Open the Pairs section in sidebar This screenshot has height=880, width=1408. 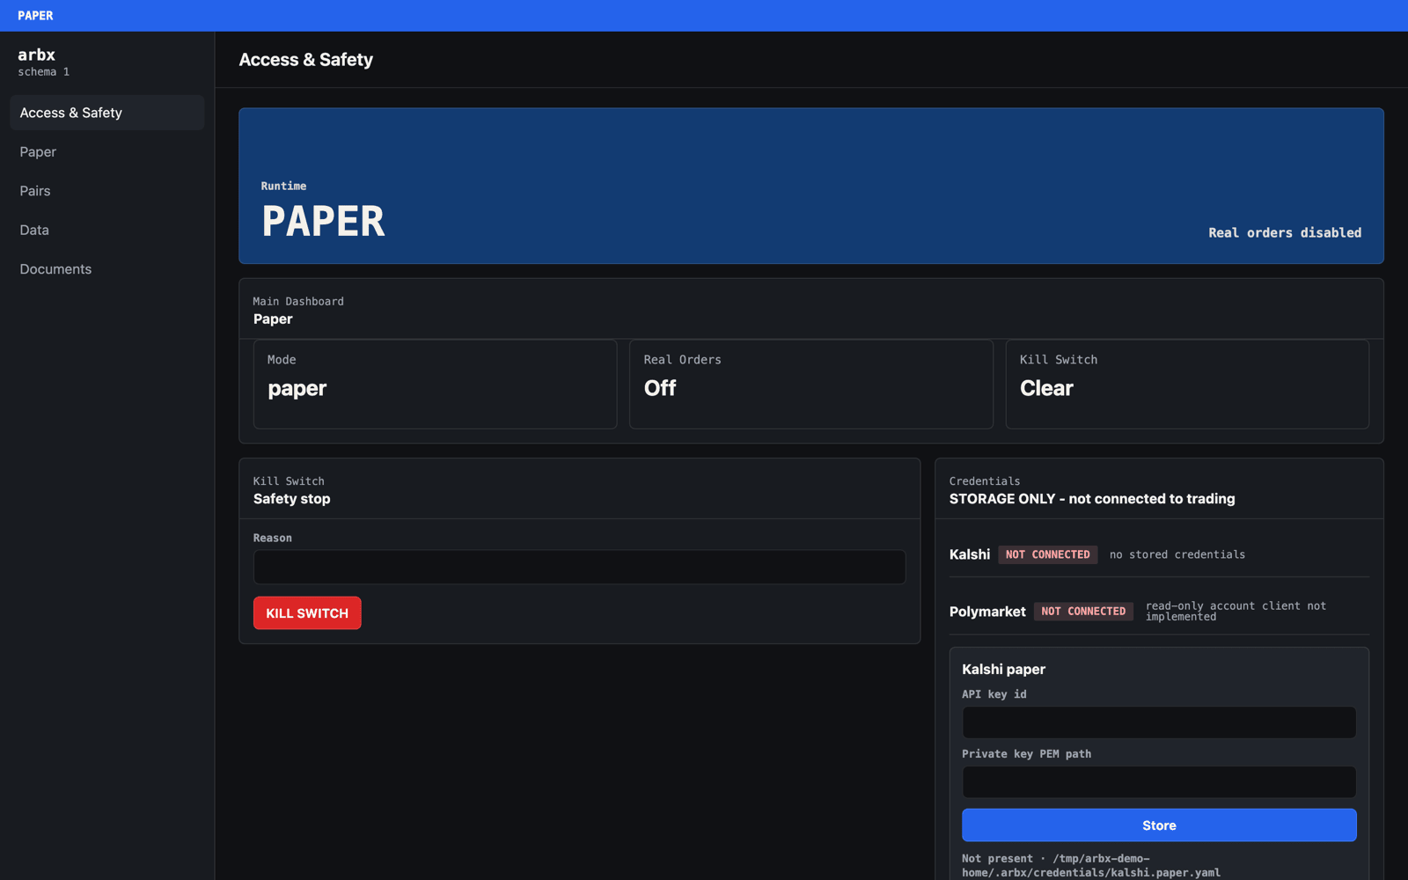click(106, 191)
